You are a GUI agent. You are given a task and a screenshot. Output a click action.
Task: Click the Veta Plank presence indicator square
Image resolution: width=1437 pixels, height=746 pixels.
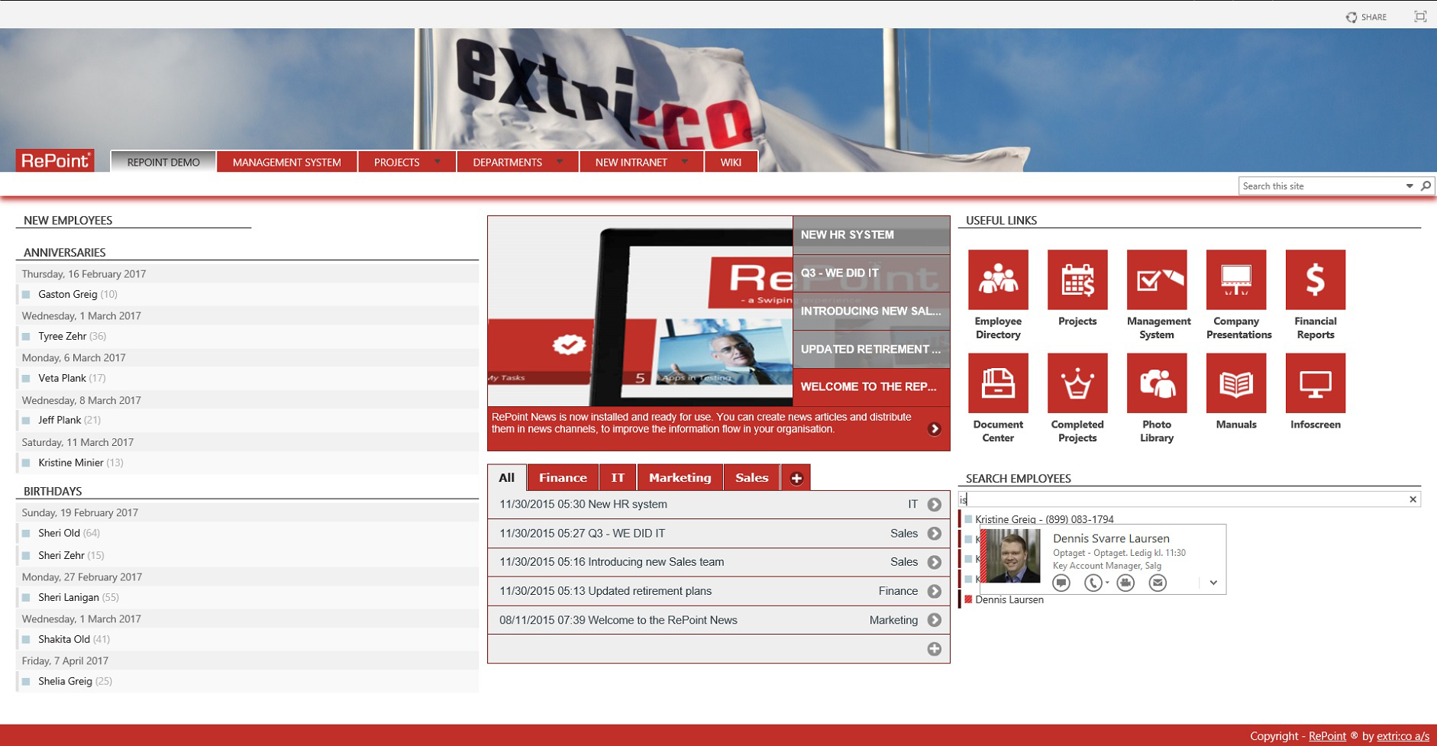(26, 379)
